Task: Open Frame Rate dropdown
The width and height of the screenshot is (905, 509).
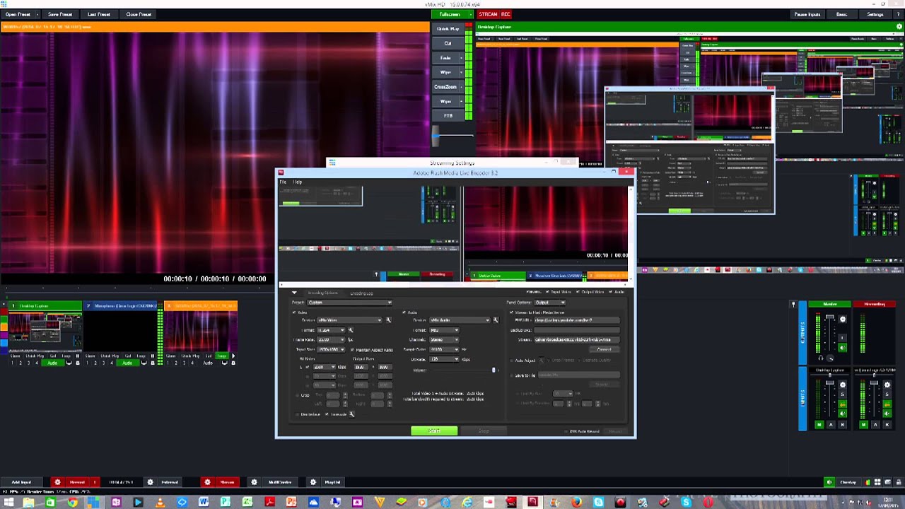Action: coord(331,339)
